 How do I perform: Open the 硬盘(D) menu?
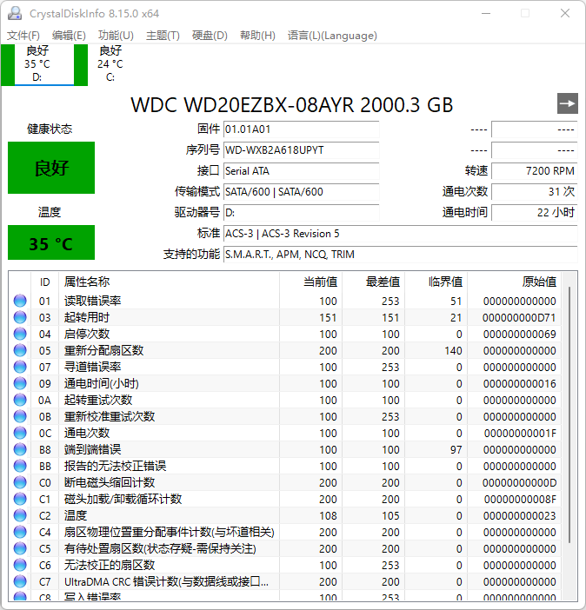click(210, 36)
